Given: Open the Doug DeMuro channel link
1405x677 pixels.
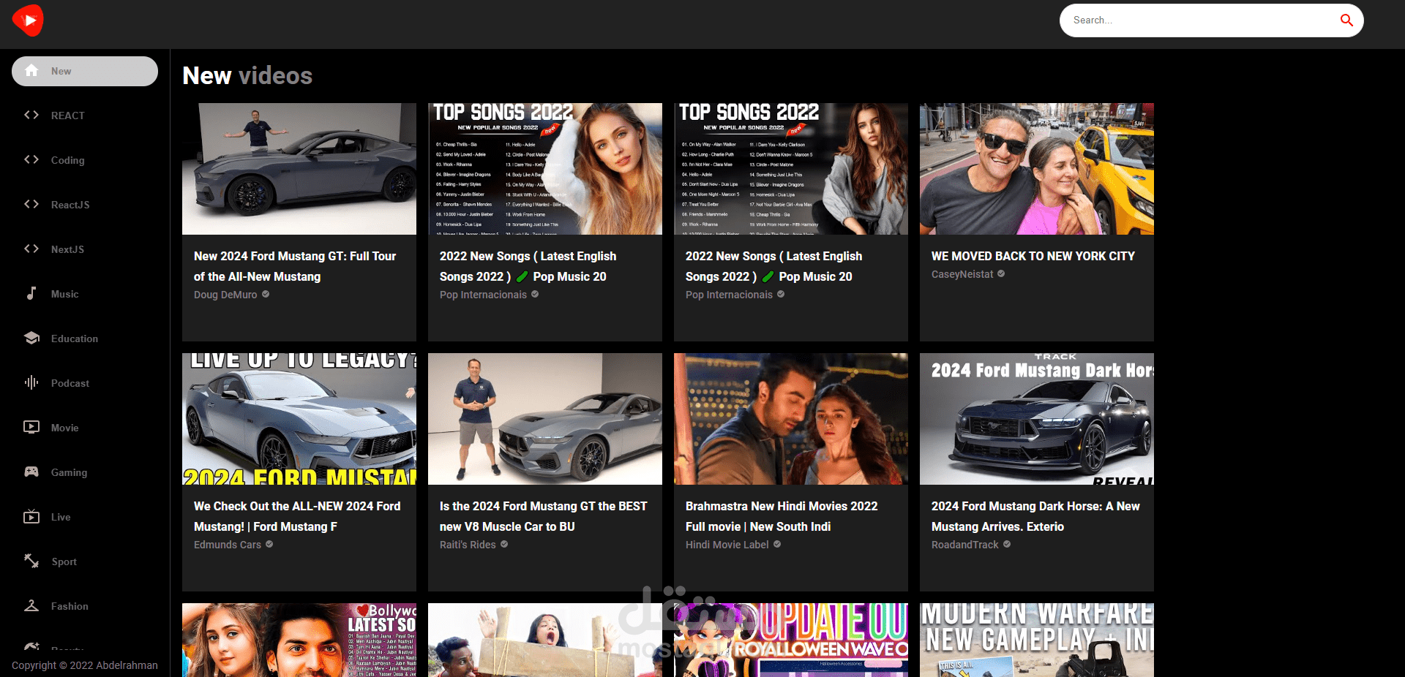Looking at the screenshot, I should (x=225, y=295).
